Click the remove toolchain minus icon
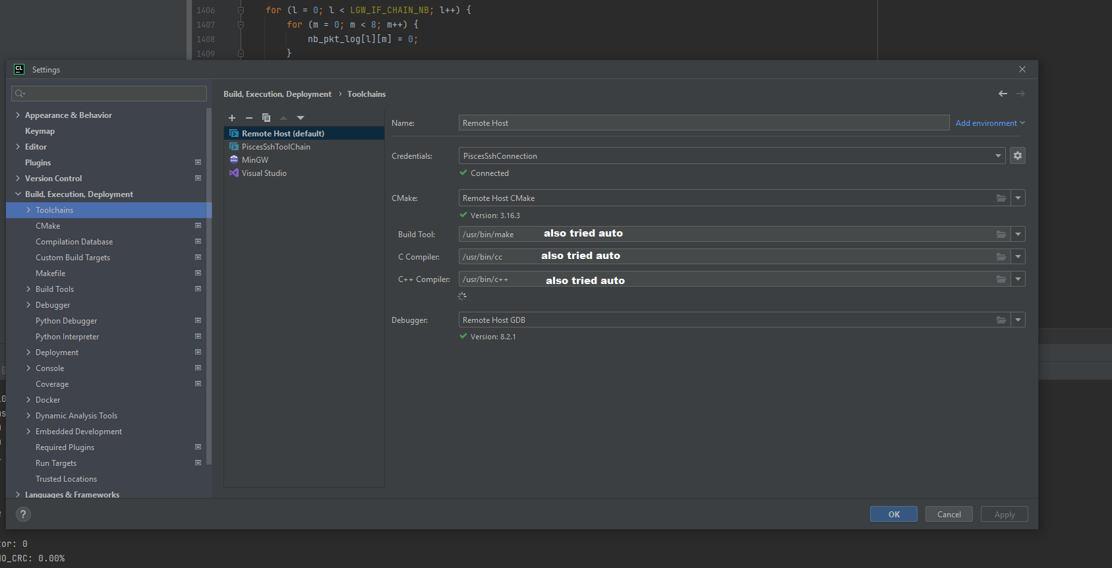 click(x=249, y=118)
